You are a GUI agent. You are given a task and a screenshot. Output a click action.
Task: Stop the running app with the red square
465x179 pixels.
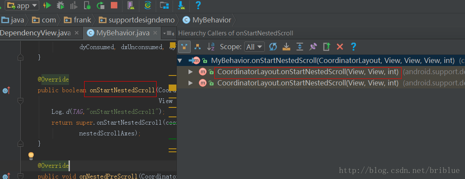[x=114, y=5]
